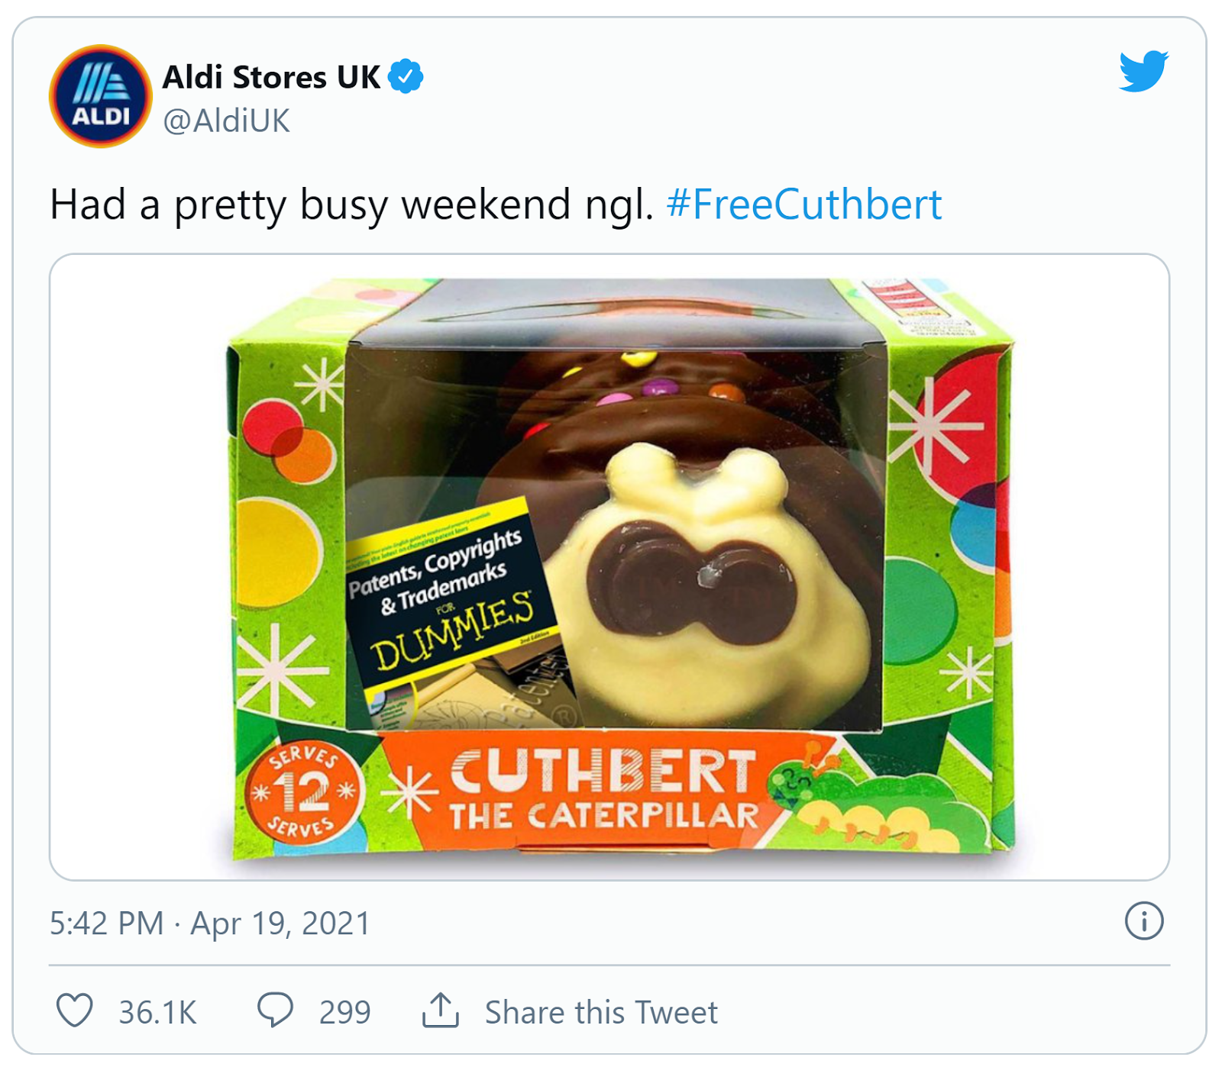Click the @AldiUK handle

point(227,121)
